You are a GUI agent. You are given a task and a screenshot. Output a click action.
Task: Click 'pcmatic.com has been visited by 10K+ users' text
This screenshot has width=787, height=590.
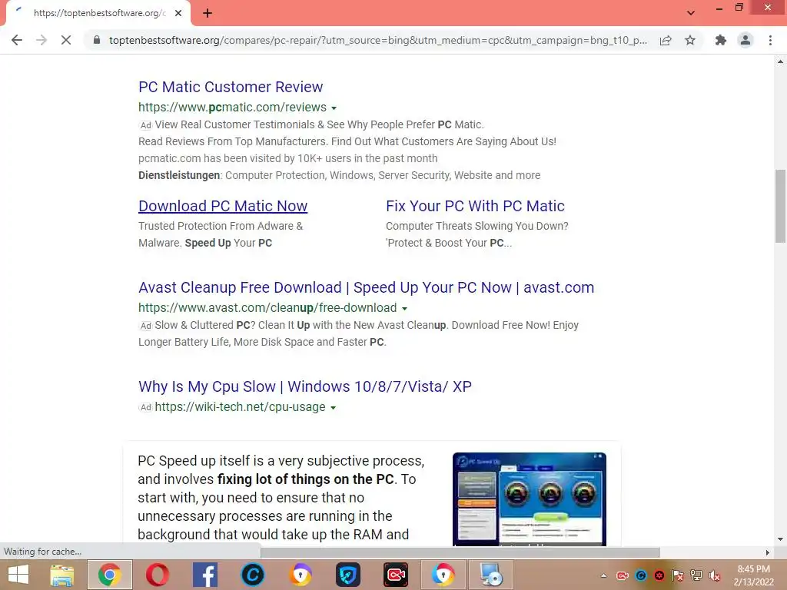(x=287, y=158)
